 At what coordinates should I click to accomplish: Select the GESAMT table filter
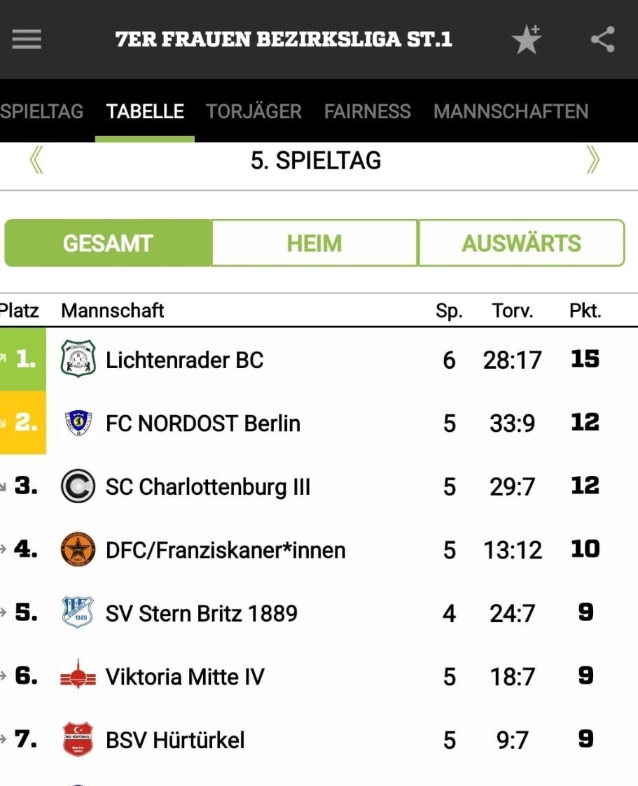click(x=108, y=243)
